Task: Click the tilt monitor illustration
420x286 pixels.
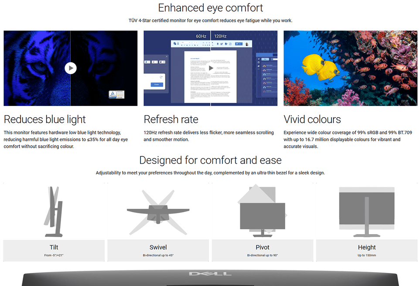Action: [x=54, y=211]
